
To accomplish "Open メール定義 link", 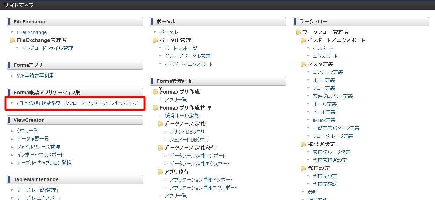I will (324, 112).
